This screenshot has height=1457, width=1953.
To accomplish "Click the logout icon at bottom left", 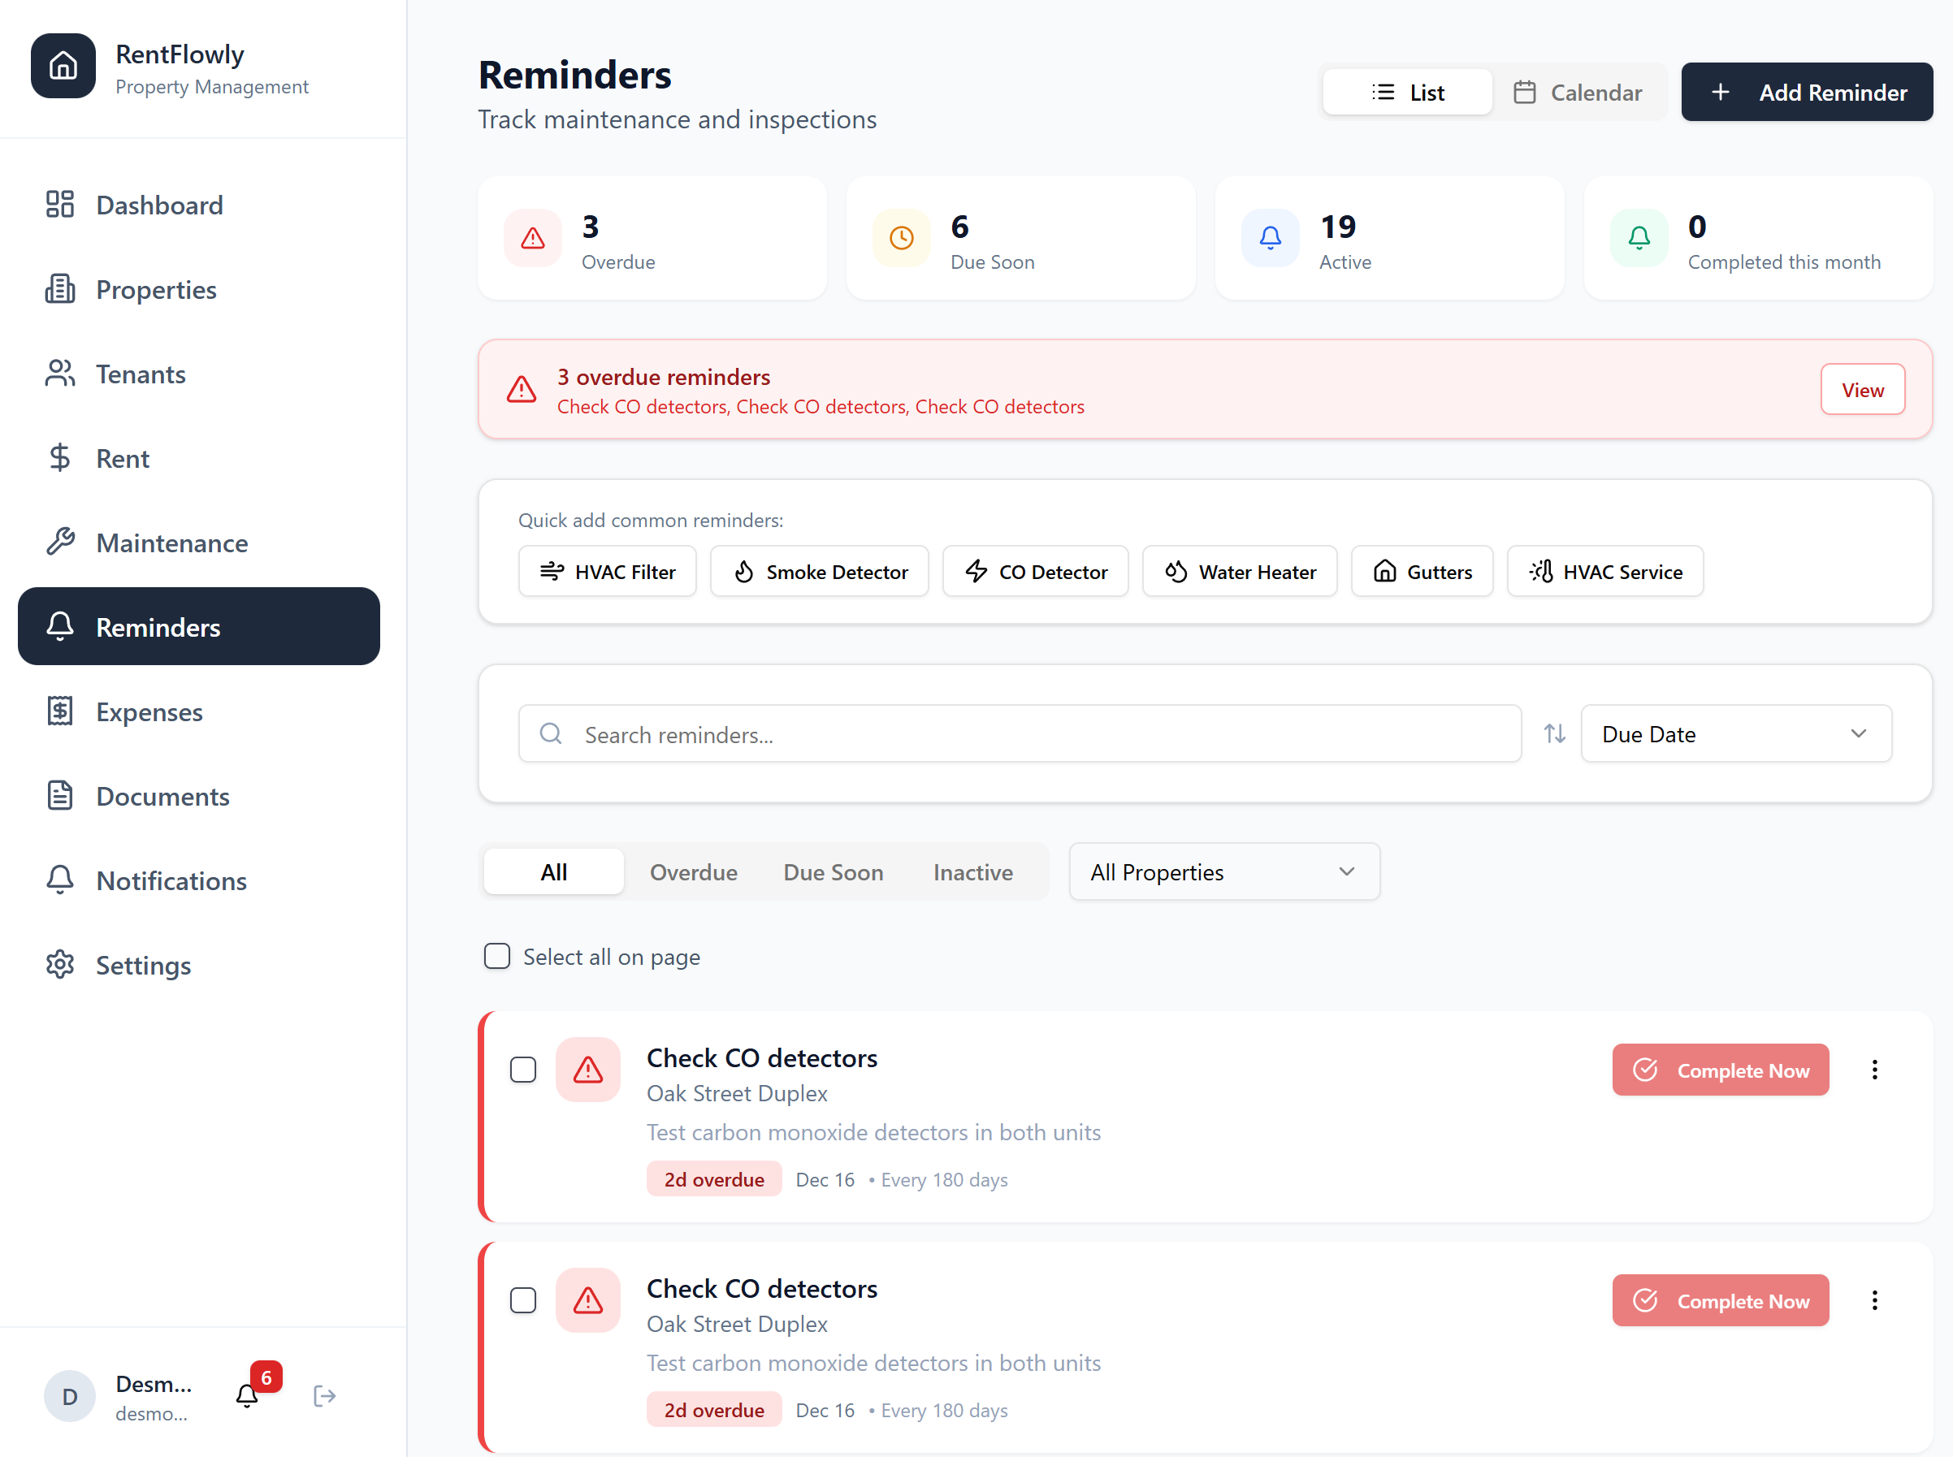I will point(323,1395).
